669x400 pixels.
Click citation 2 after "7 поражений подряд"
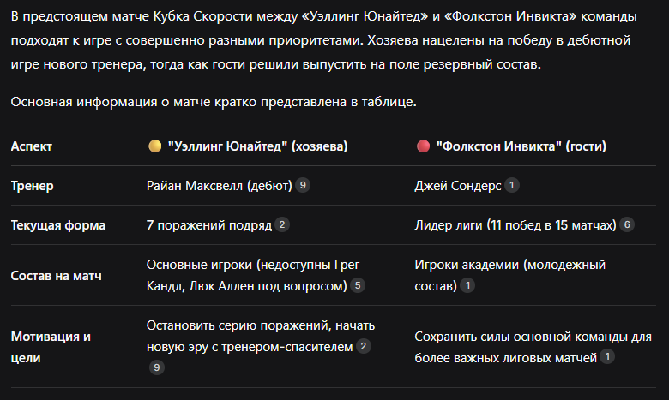[282, 225]
